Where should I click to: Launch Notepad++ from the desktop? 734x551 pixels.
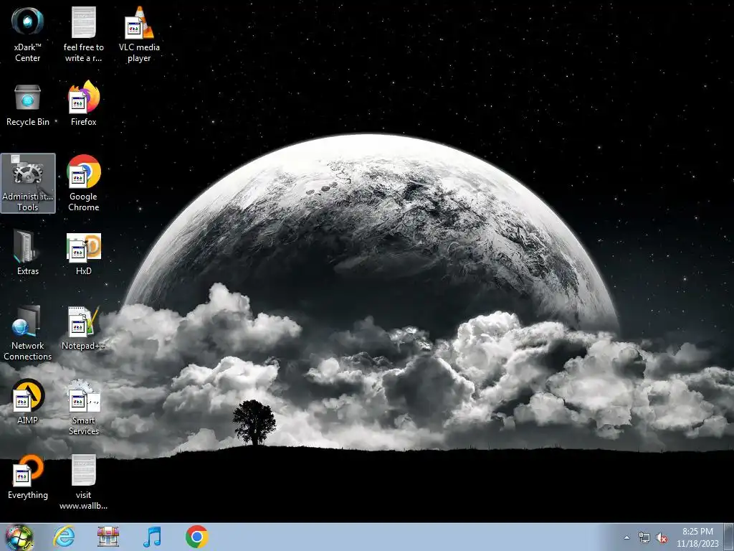click(83, 328)
